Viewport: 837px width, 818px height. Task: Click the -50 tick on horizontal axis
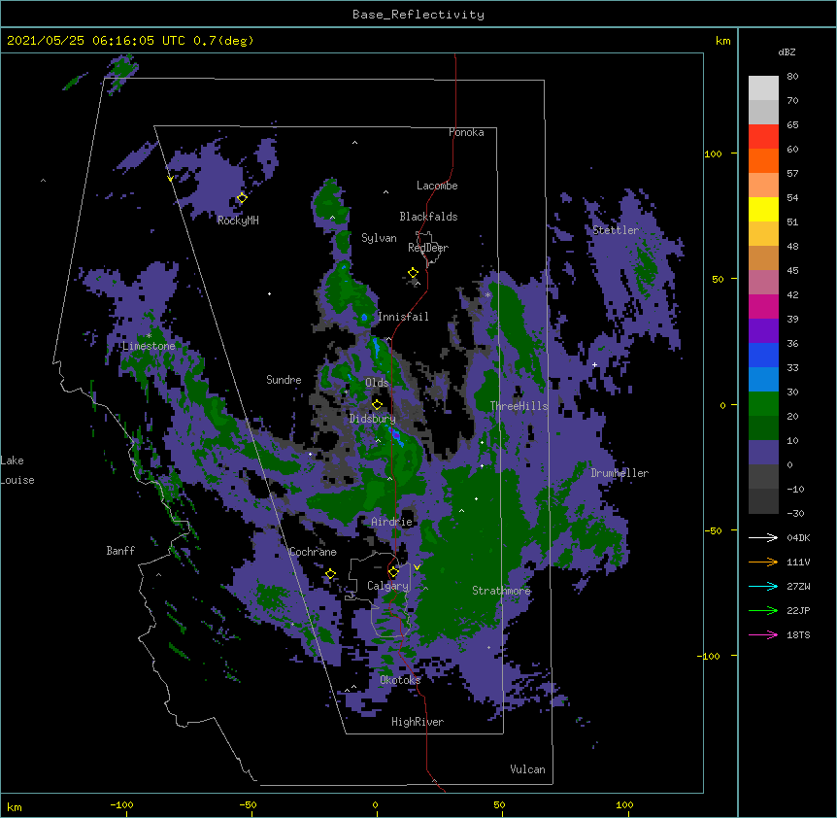248,805
